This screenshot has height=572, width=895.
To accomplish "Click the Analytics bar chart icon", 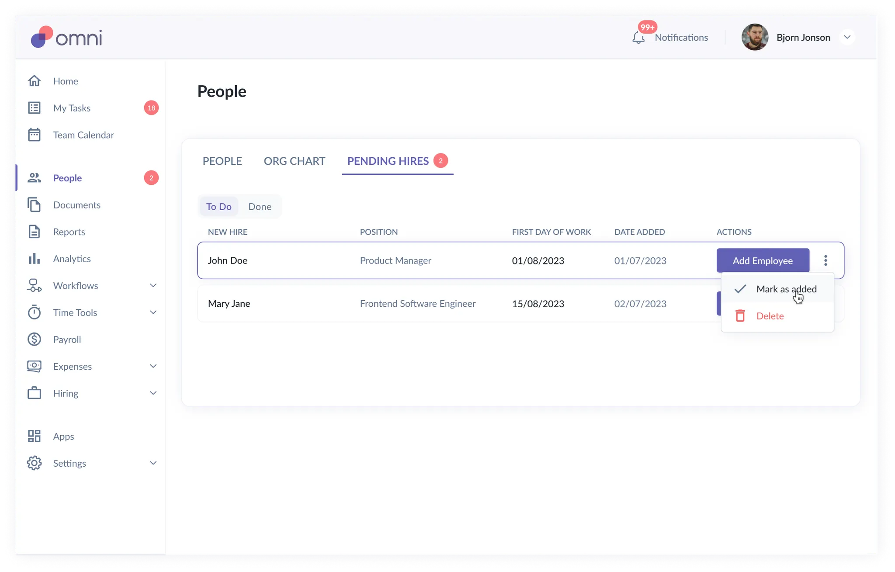I will point(34,259).
